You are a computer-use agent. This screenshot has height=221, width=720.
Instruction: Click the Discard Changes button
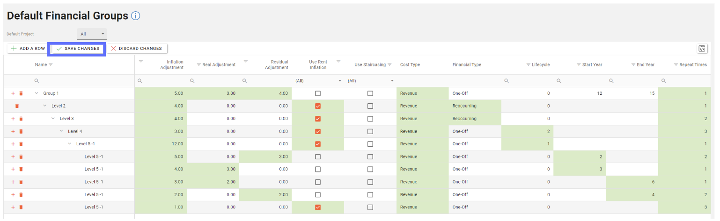pos(137,49)
